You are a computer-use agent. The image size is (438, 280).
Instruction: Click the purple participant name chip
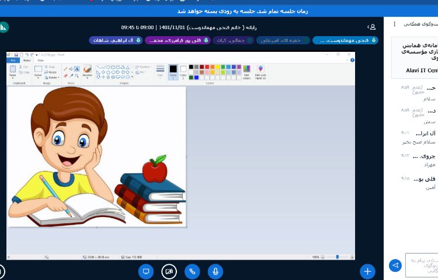click(x=178, y=40)
